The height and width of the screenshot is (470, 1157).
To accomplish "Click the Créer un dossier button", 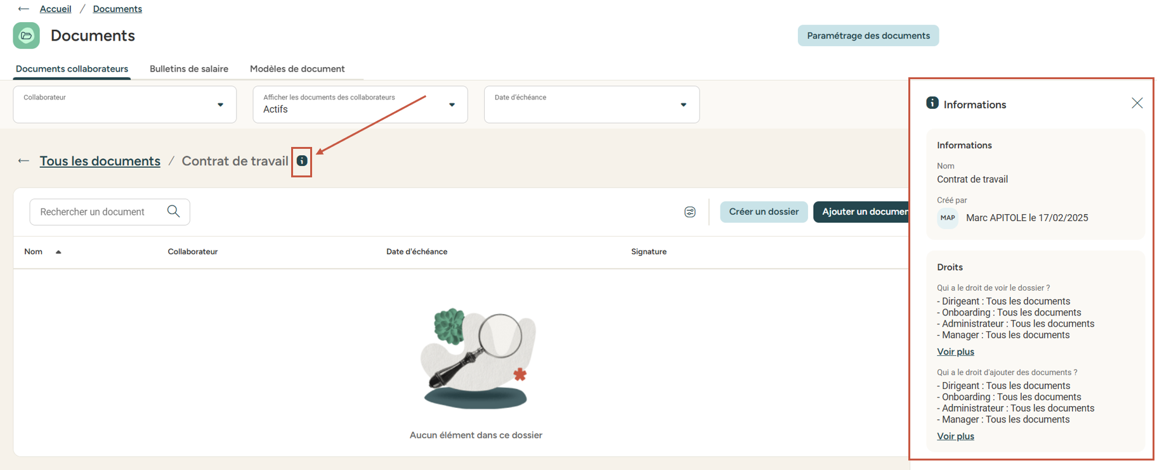I will tap(764, 212).
